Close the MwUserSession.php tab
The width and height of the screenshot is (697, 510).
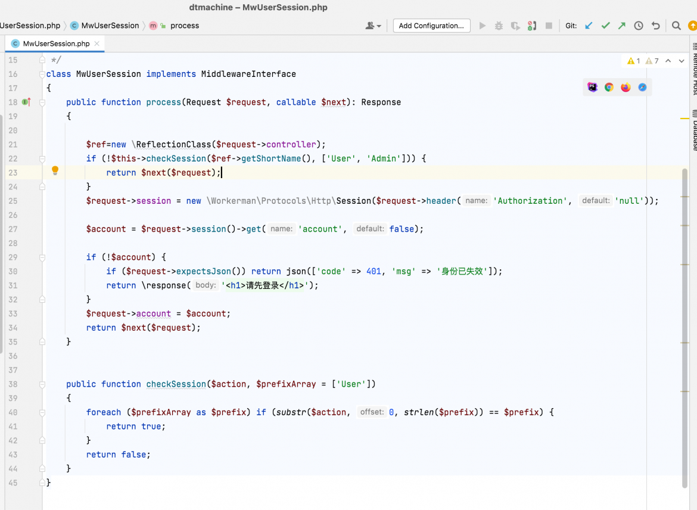tap(97, 43)
